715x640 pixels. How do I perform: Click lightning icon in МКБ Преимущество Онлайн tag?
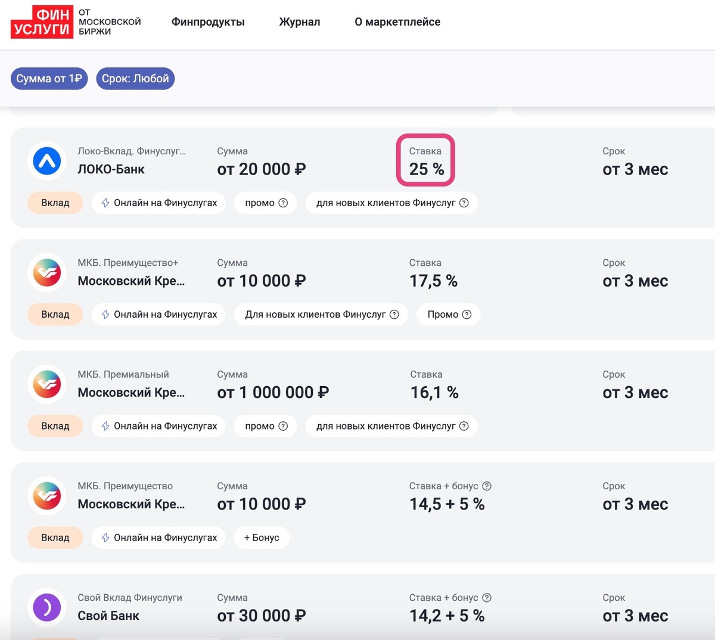pyautogui.click(x=105, y=538)
